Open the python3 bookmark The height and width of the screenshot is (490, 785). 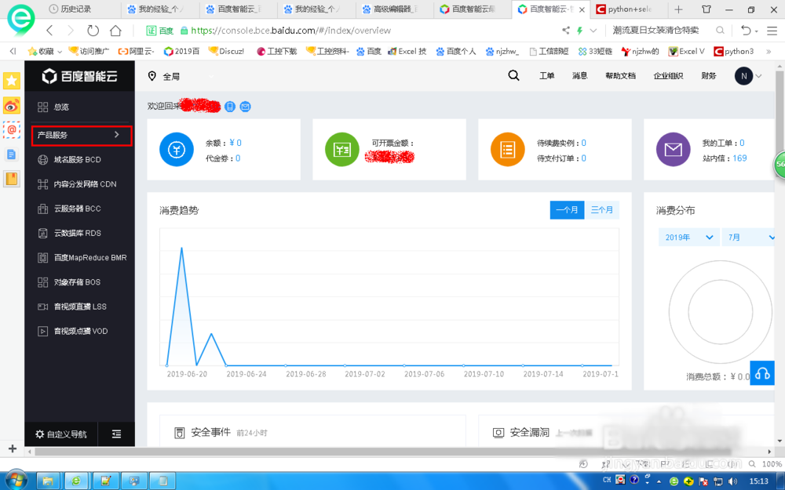[733, 51]
